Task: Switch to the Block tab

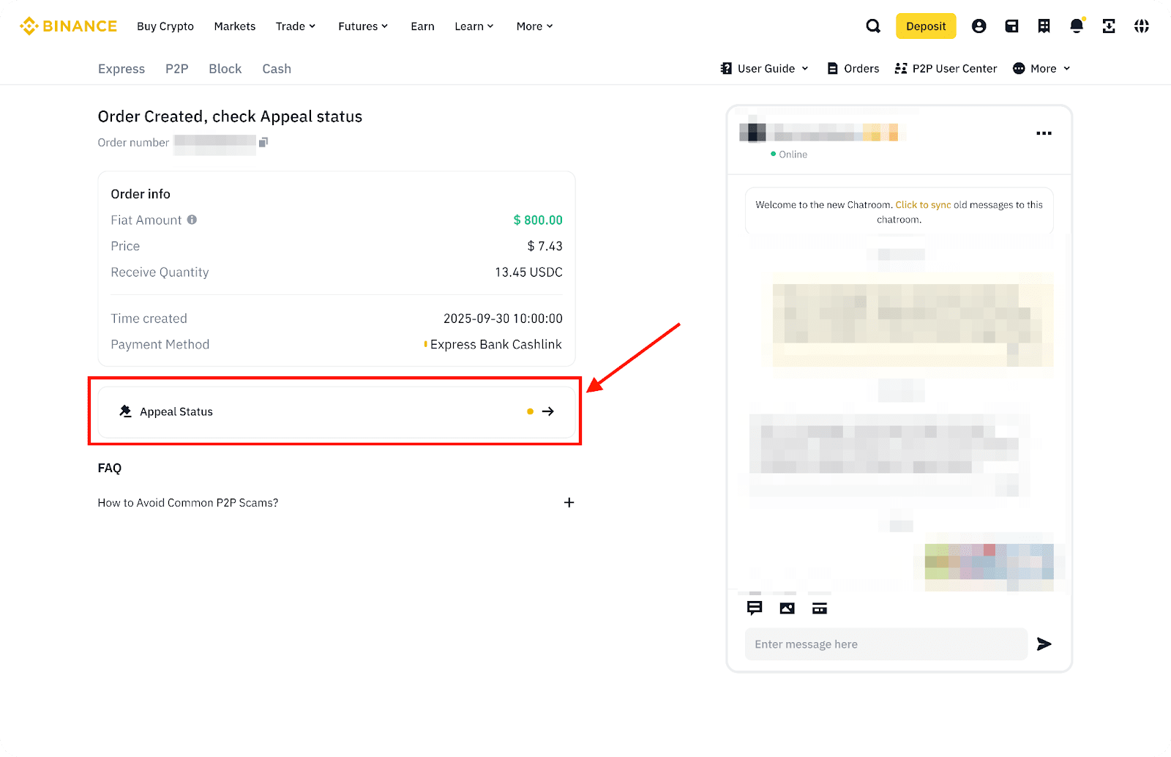Action: 225,69
